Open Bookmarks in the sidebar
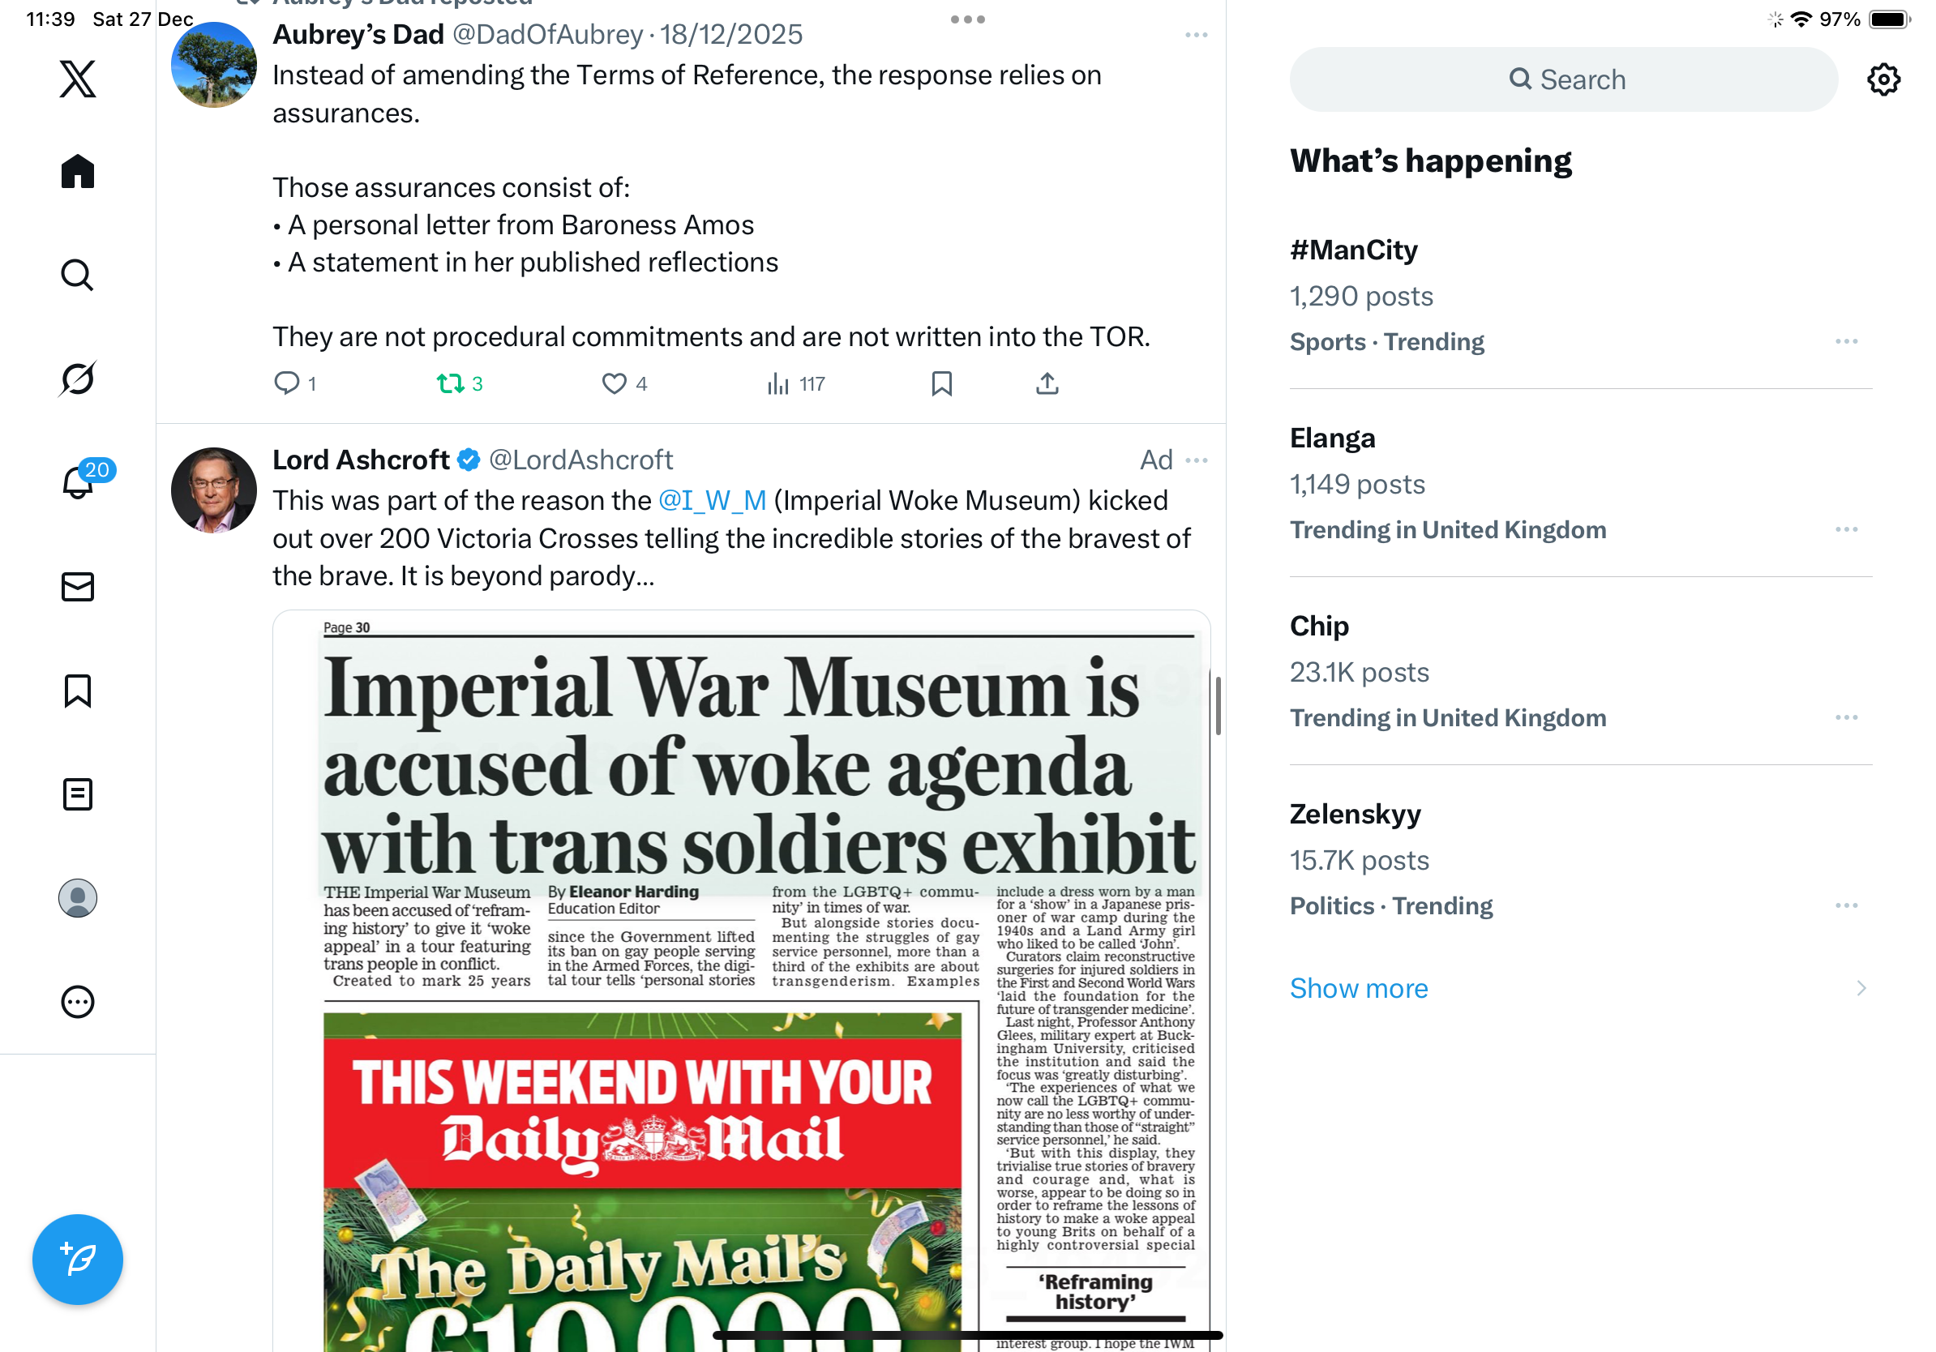The height and width of the screenshot is (1352, 1936). tap(78, 691)
